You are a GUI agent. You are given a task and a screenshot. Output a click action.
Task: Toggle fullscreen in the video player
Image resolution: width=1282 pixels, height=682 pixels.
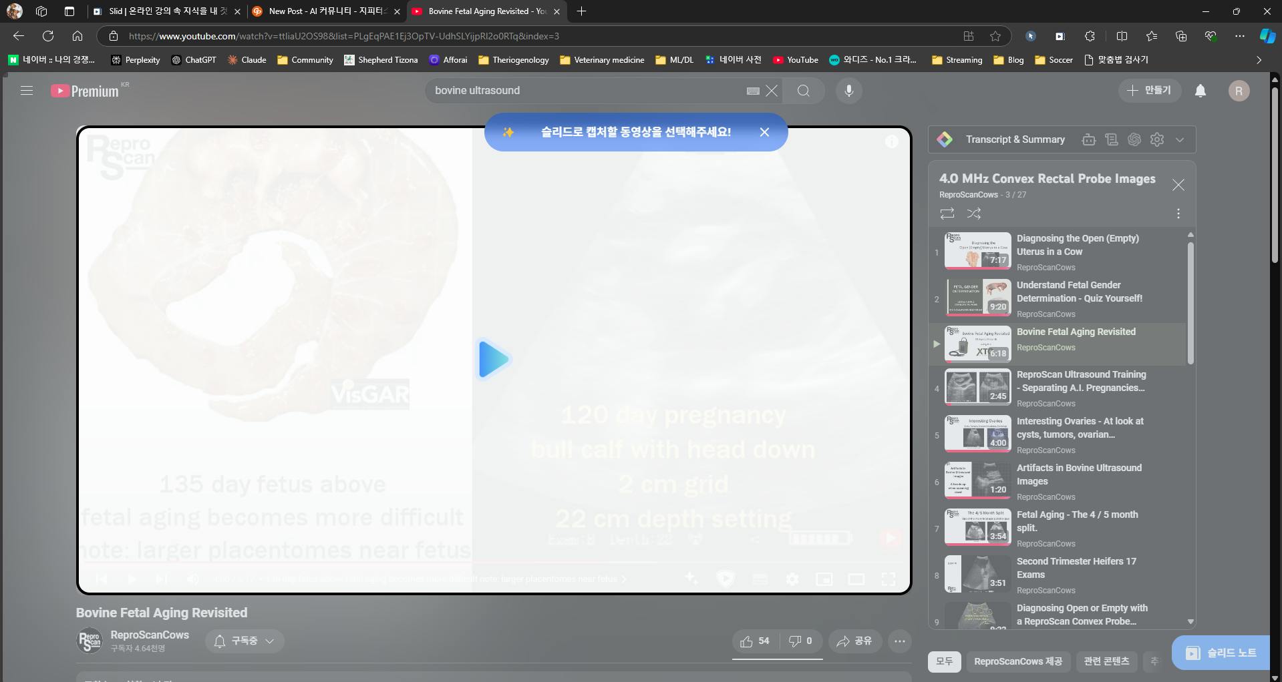889,579
